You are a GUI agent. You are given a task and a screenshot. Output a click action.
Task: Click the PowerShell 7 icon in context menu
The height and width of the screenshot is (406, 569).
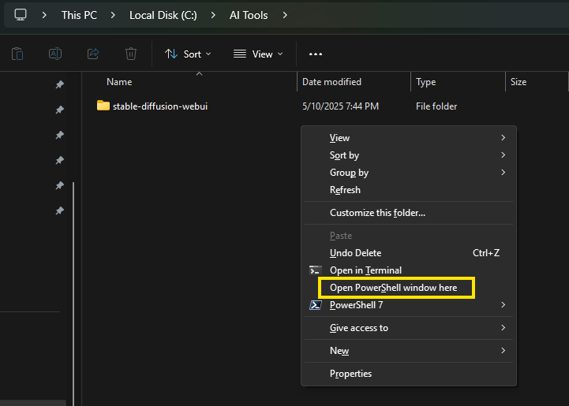tap(315, 305)
